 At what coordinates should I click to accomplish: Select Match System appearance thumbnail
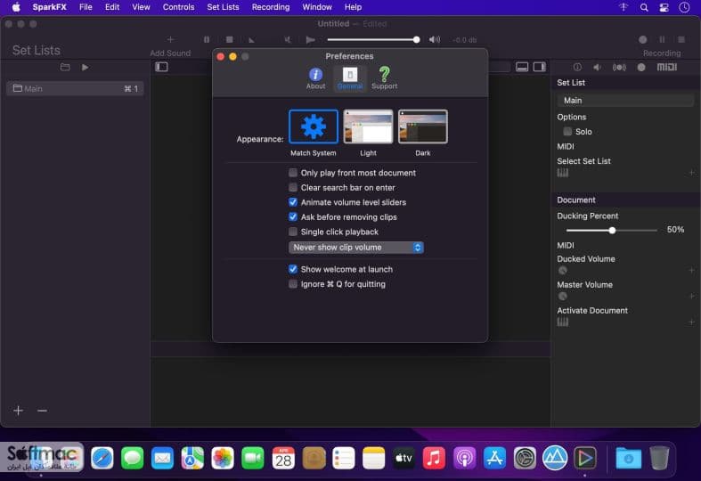[314, 126]
